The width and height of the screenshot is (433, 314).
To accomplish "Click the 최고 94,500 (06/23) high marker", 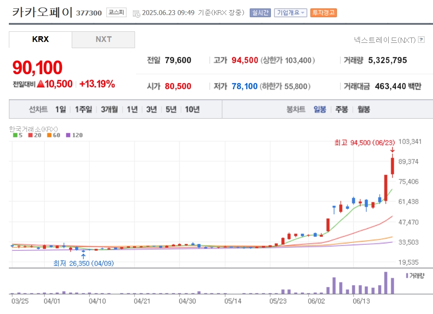I will (x=364, y=142).
